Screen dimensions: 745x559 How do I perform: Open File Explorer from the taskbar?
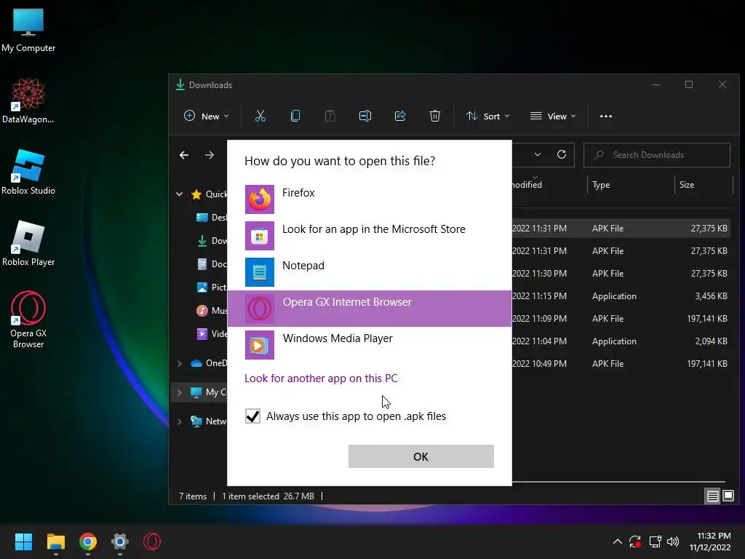point(55,542)
